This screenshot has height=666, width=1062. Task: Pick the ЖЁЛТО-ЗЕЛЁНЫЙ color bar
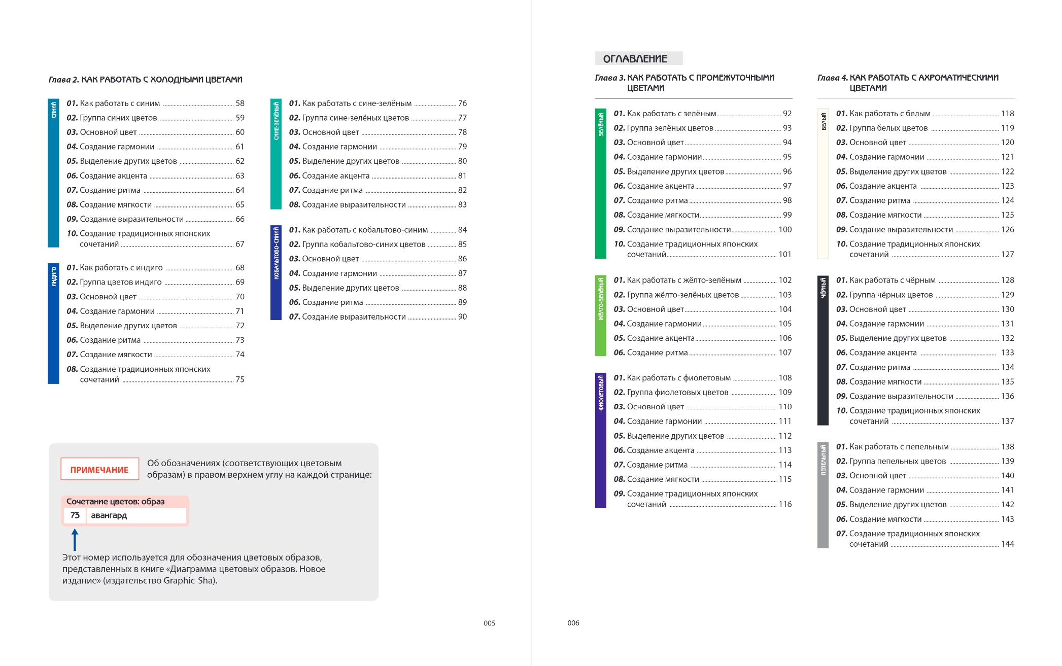[600, 316]
